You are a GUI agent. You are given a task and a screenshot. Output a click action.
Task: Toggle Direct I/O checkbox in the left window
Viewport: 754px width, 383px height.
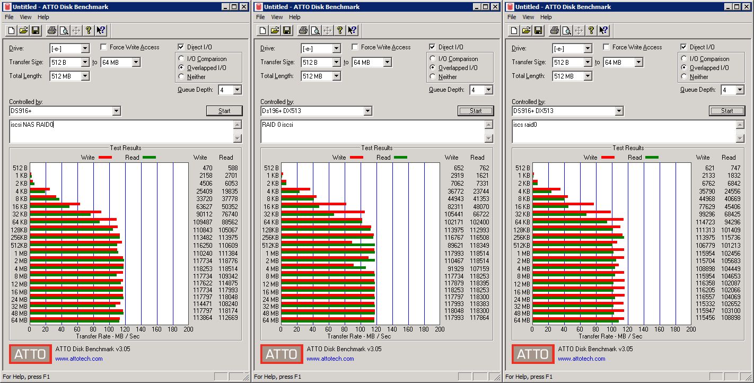tap(181, 47)
